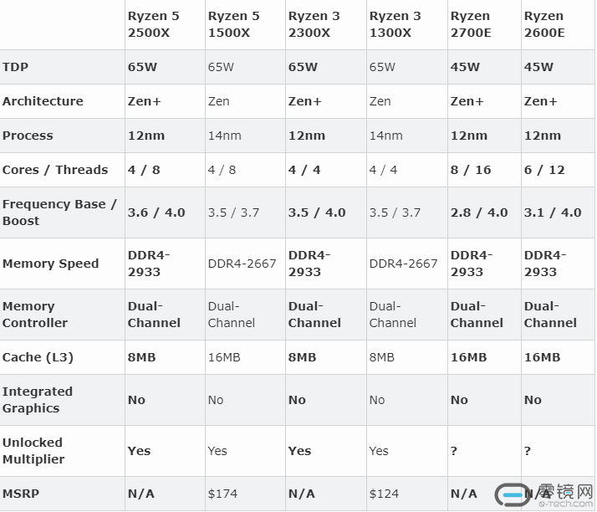Image resolution: width=597 pixels, height=512 pixels.
Task: Click the Unlocked Multiplier row label
Action: pyautogui.click(x=33, y=451)
